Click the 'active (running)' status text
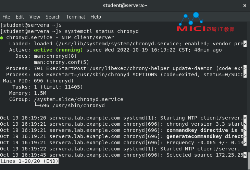The height and width of the screenshot is (170, 250). click(58, 50)
